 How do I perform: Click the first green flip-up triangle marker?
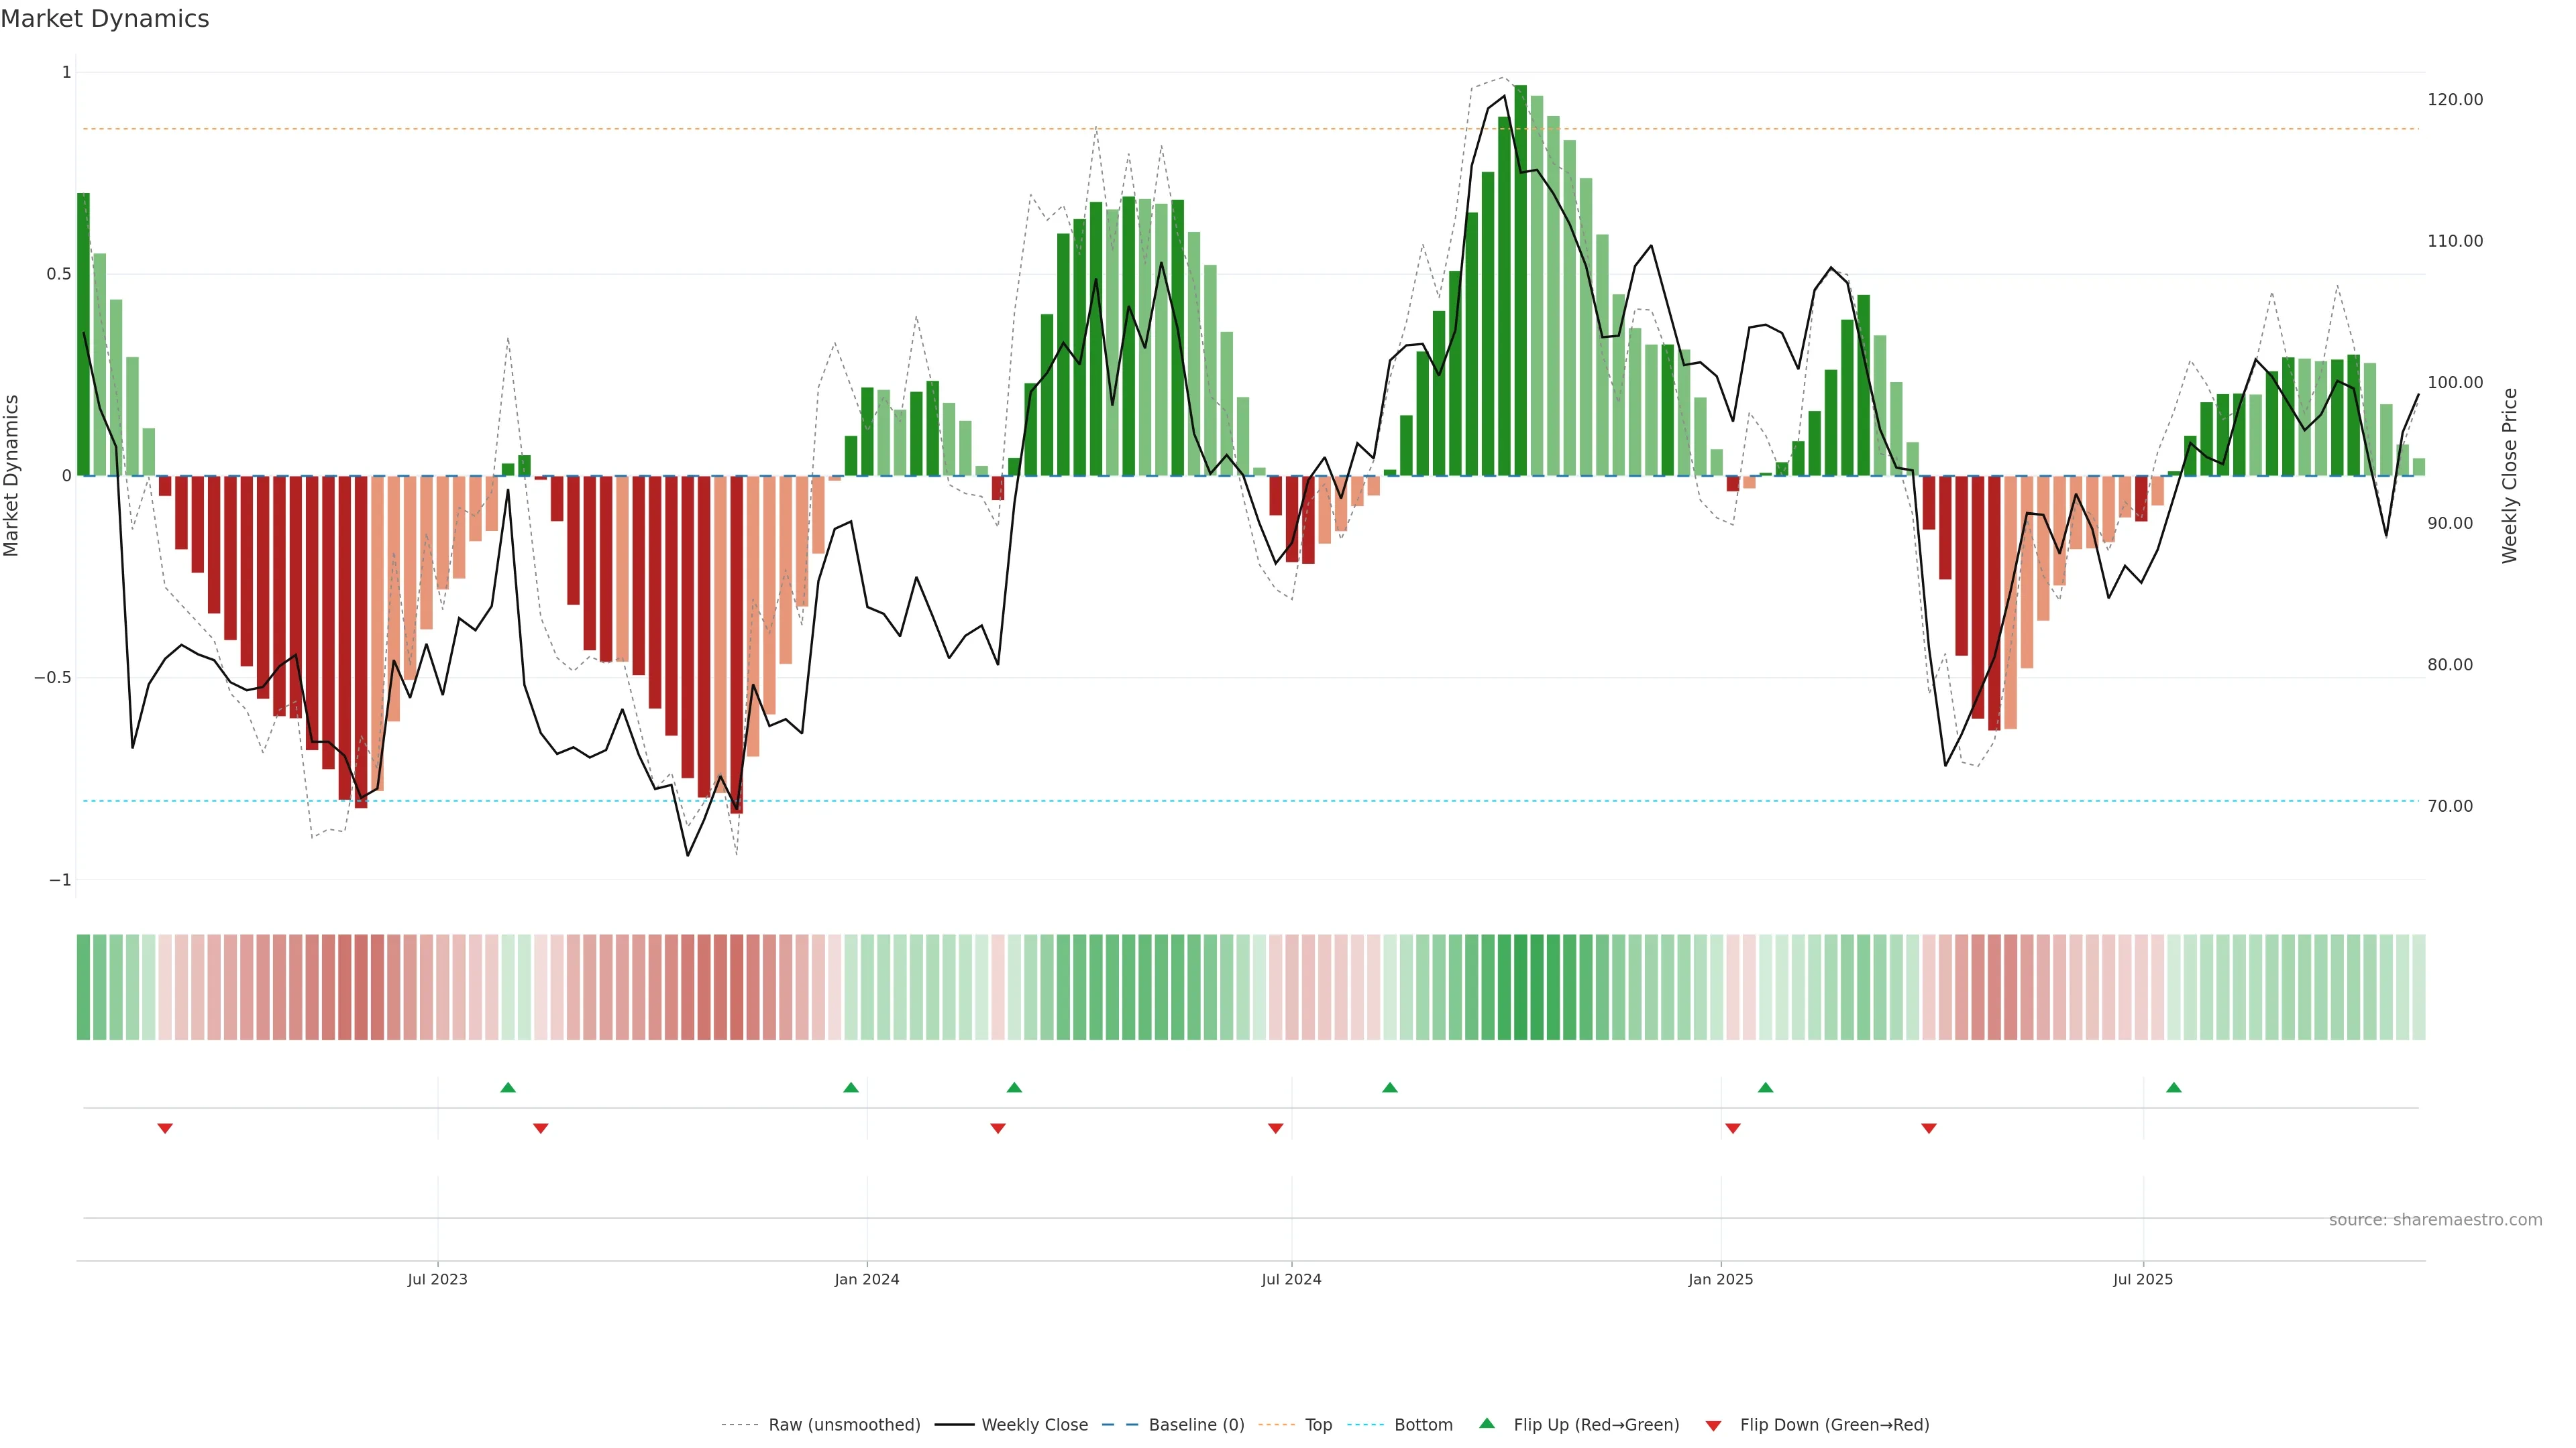508,1087
